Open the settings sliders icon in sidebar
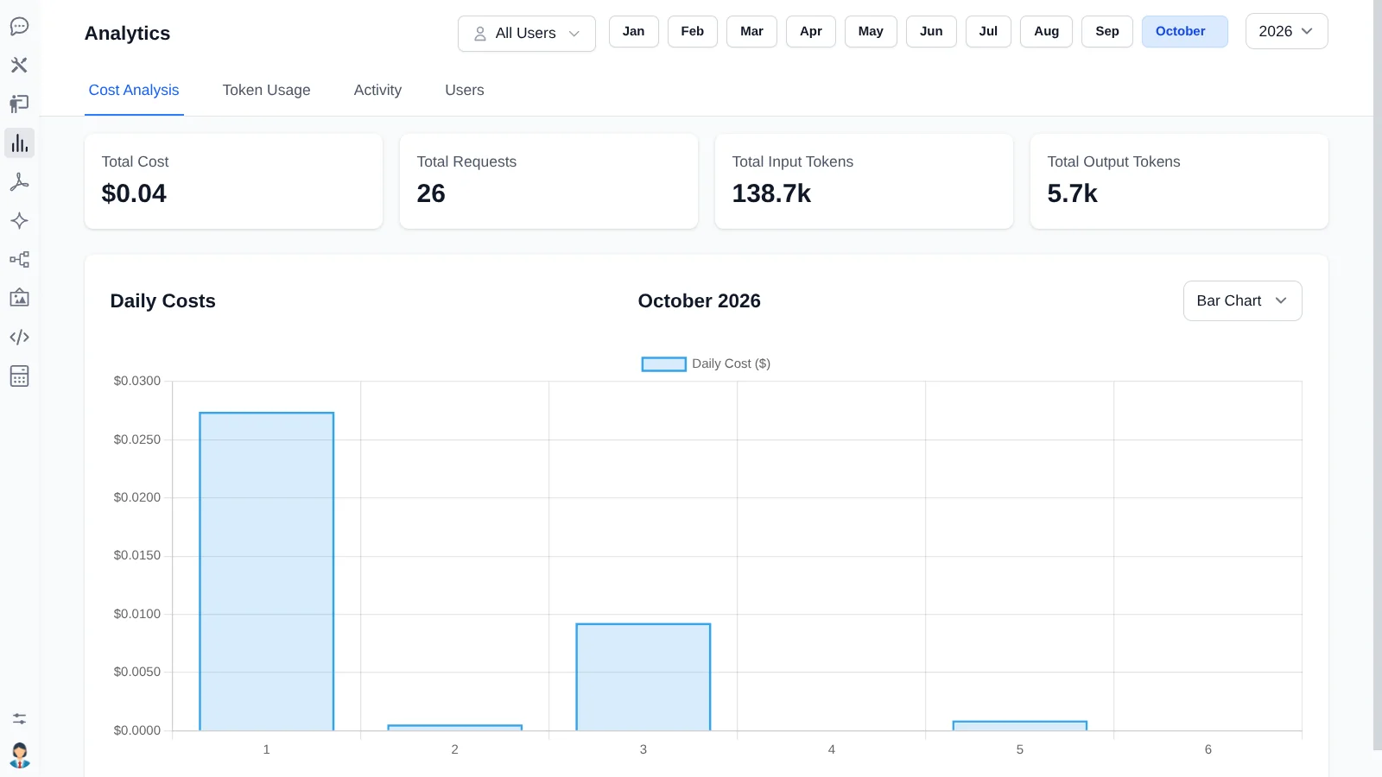 19,718
